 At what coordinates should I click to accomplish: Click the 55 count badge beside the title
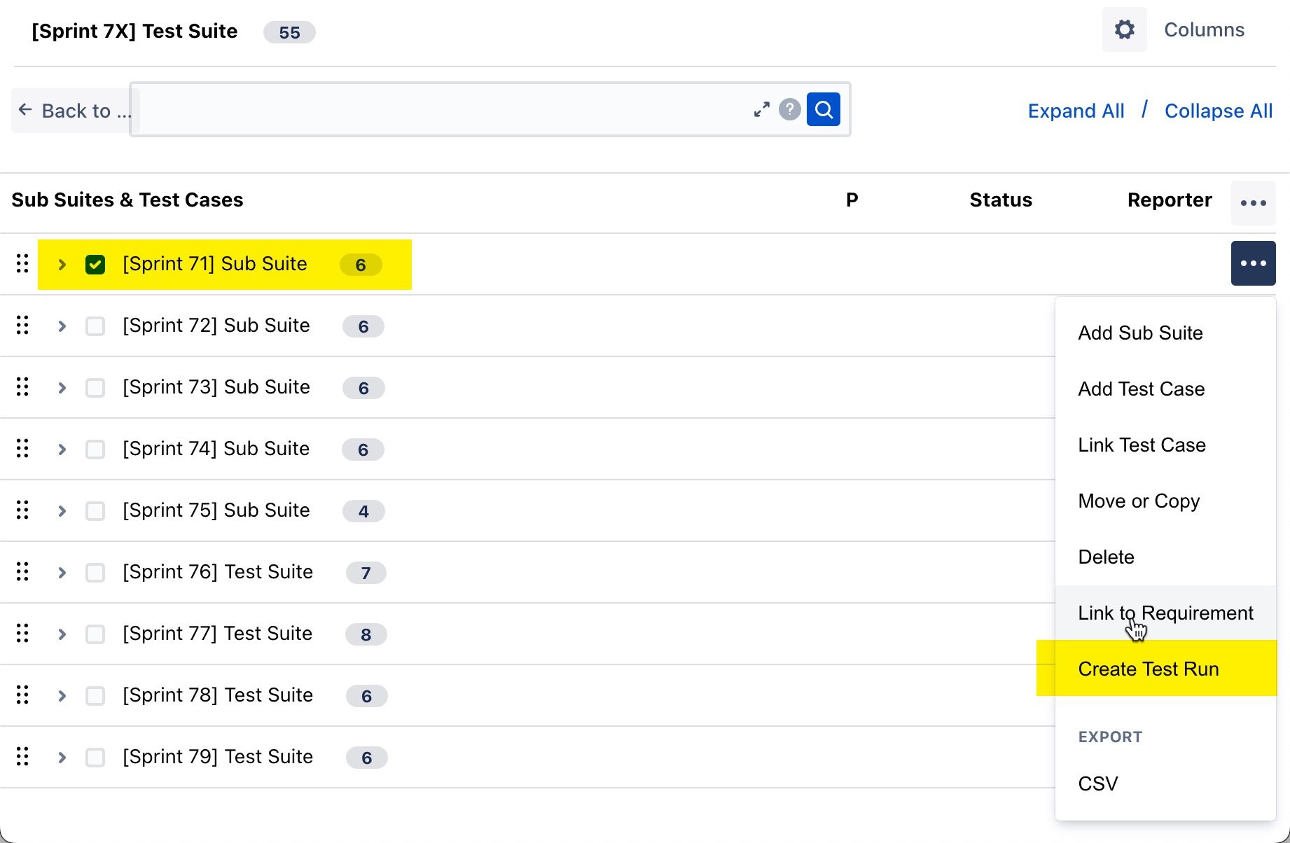tap(289, 32)
